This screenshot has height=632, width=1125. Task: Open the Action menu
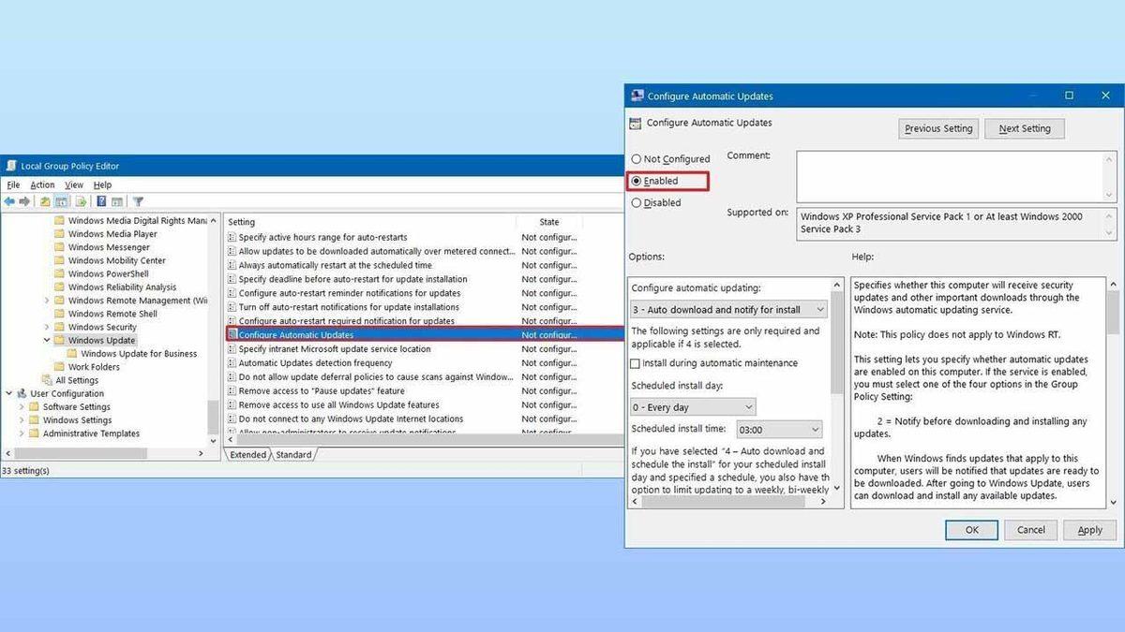41,184
